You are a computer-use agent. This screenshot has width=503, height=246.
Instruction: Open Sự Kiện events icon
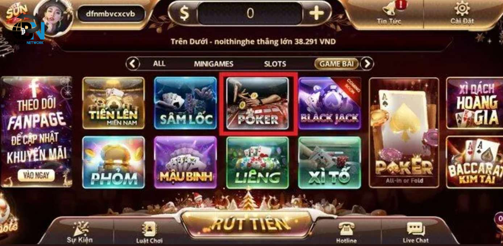pos(80,229)
